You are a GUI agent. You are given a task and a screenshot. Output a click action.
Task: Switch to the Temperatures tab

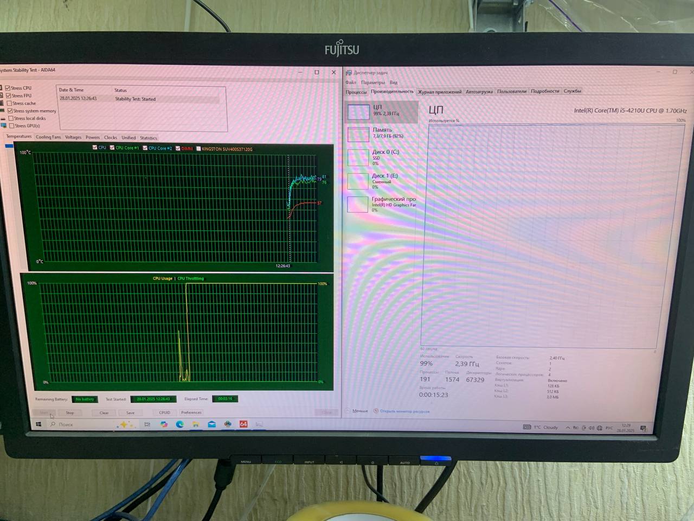19,136
